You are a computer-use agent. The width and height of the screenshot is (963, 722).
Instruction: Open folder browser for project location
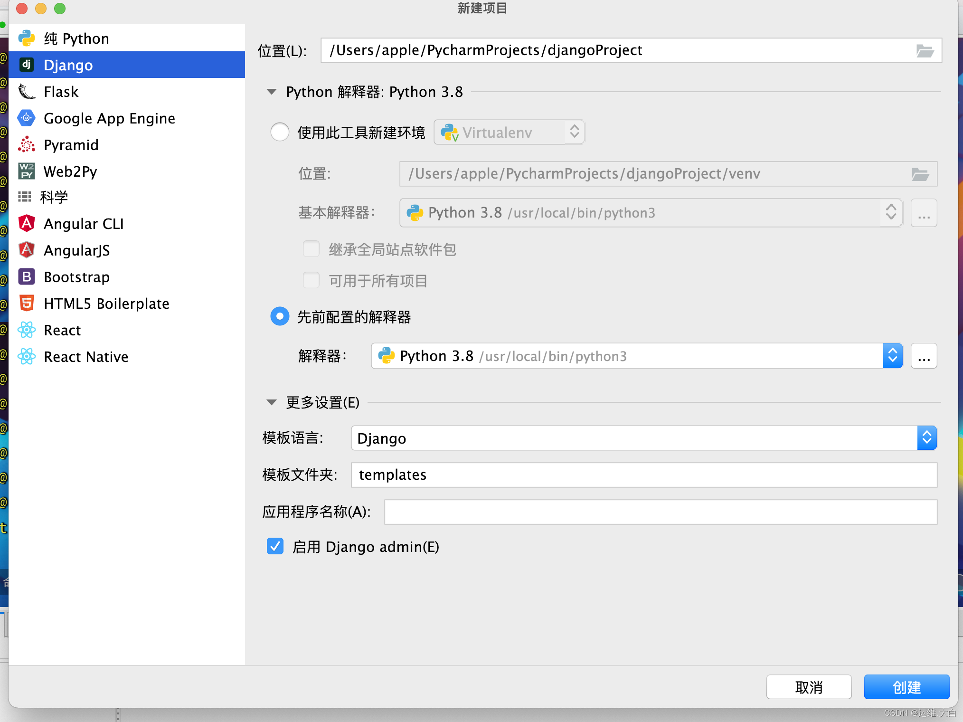coord(925,50)
